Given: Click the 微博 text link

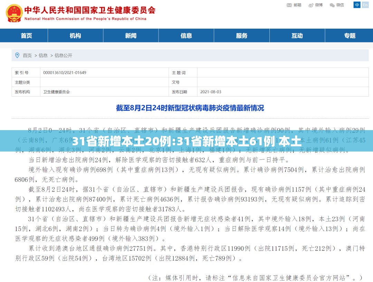Looking at the screenshot, I should 319,5.
